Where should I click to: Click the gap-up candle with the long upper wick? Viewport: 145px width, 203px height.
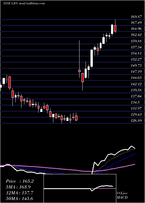(x=79, y=71)
